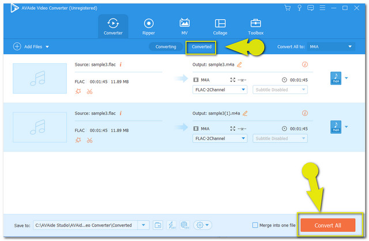Click thumbnail of first sample3.flac file
The width and height of the screenshot is (369, 241).
40,78
